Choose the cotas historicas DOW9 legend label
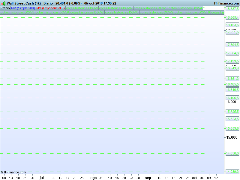This screenshot has height=180, width=240. tap(157, 13)
